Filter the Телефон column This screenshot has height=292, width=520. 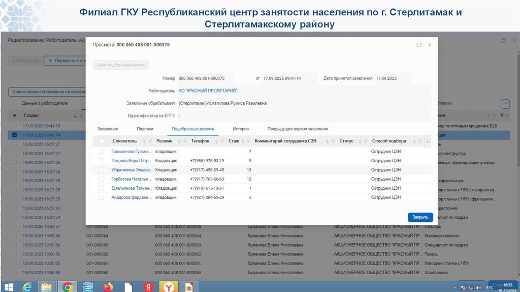[222, 141]
